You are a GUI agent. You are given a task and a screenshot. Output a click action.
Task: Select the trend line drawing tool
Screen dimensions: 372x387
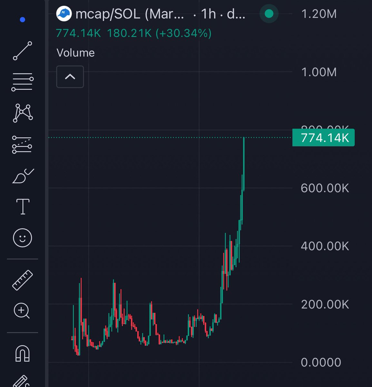click(x=23, y=51)
